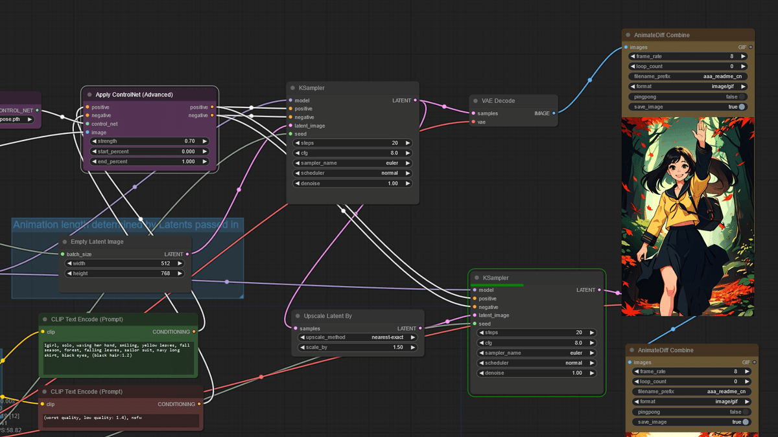This screenshot has width=778, height=437.
Task: Click the LATENT output port on Upscale Latent By
Action: 420,328
